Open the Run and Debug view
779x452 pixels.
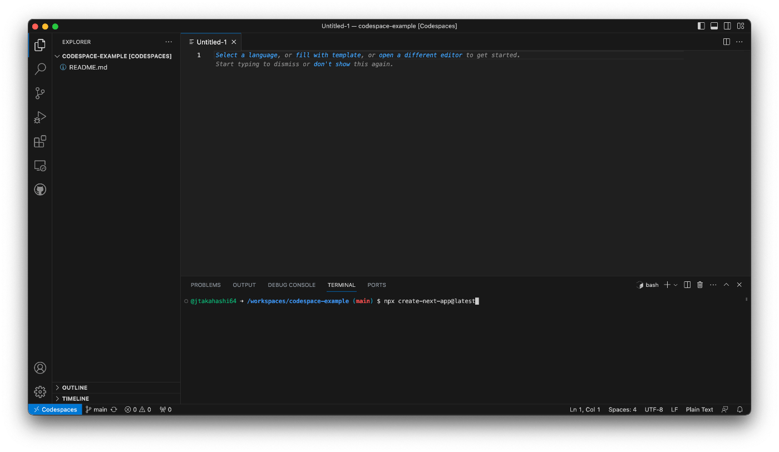40,117
